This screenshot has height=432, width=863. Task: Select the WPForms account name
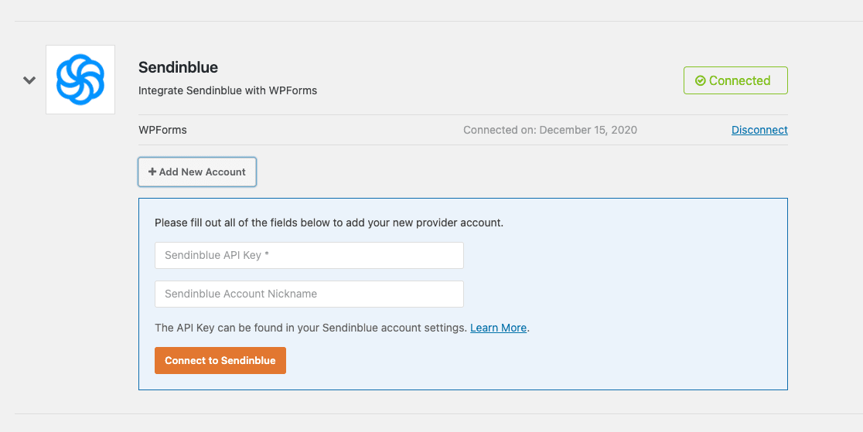coord(162,130)
